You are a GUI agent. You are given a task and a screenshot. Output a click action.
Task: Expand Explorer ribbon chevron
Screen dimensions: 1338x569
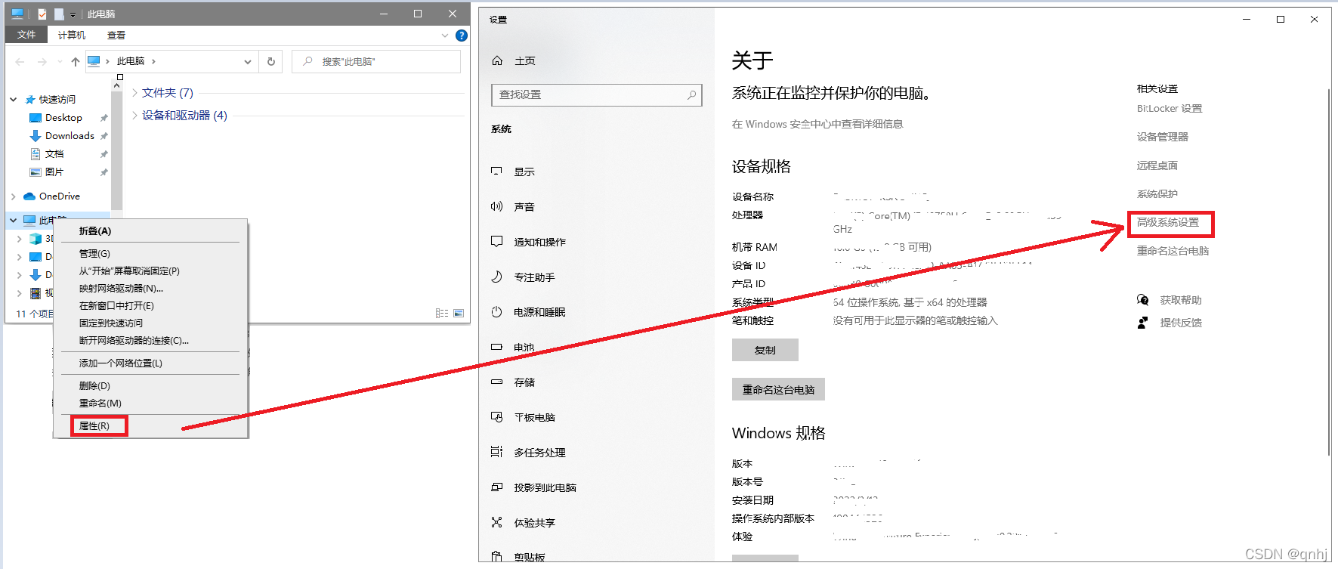[445, 36]
